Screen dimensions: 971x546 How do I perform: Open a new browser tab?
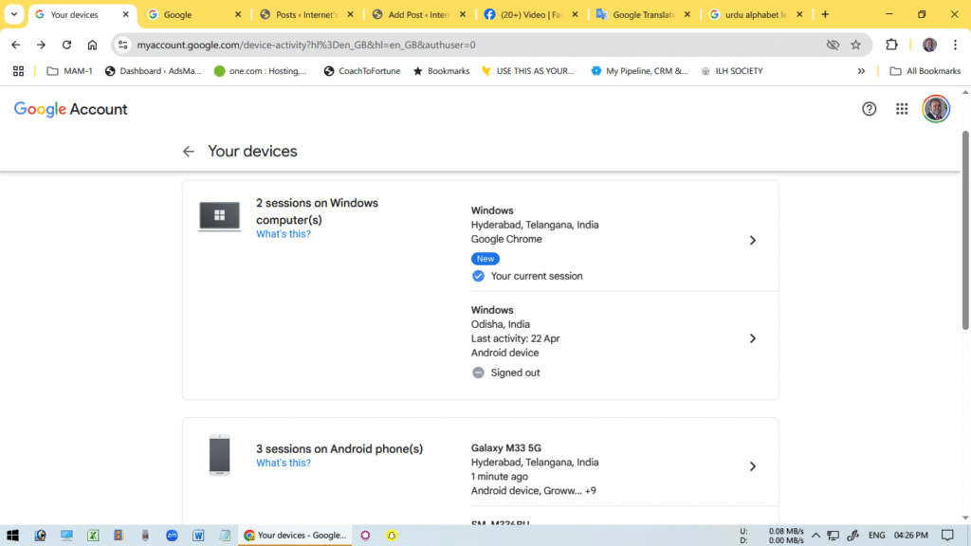pos(825,14)
